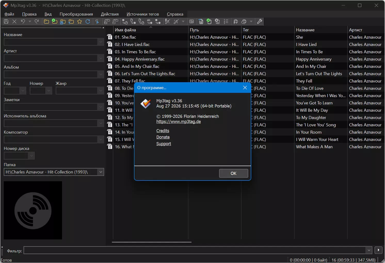
Task: Open the Credits link
Action: click(163, 131)
